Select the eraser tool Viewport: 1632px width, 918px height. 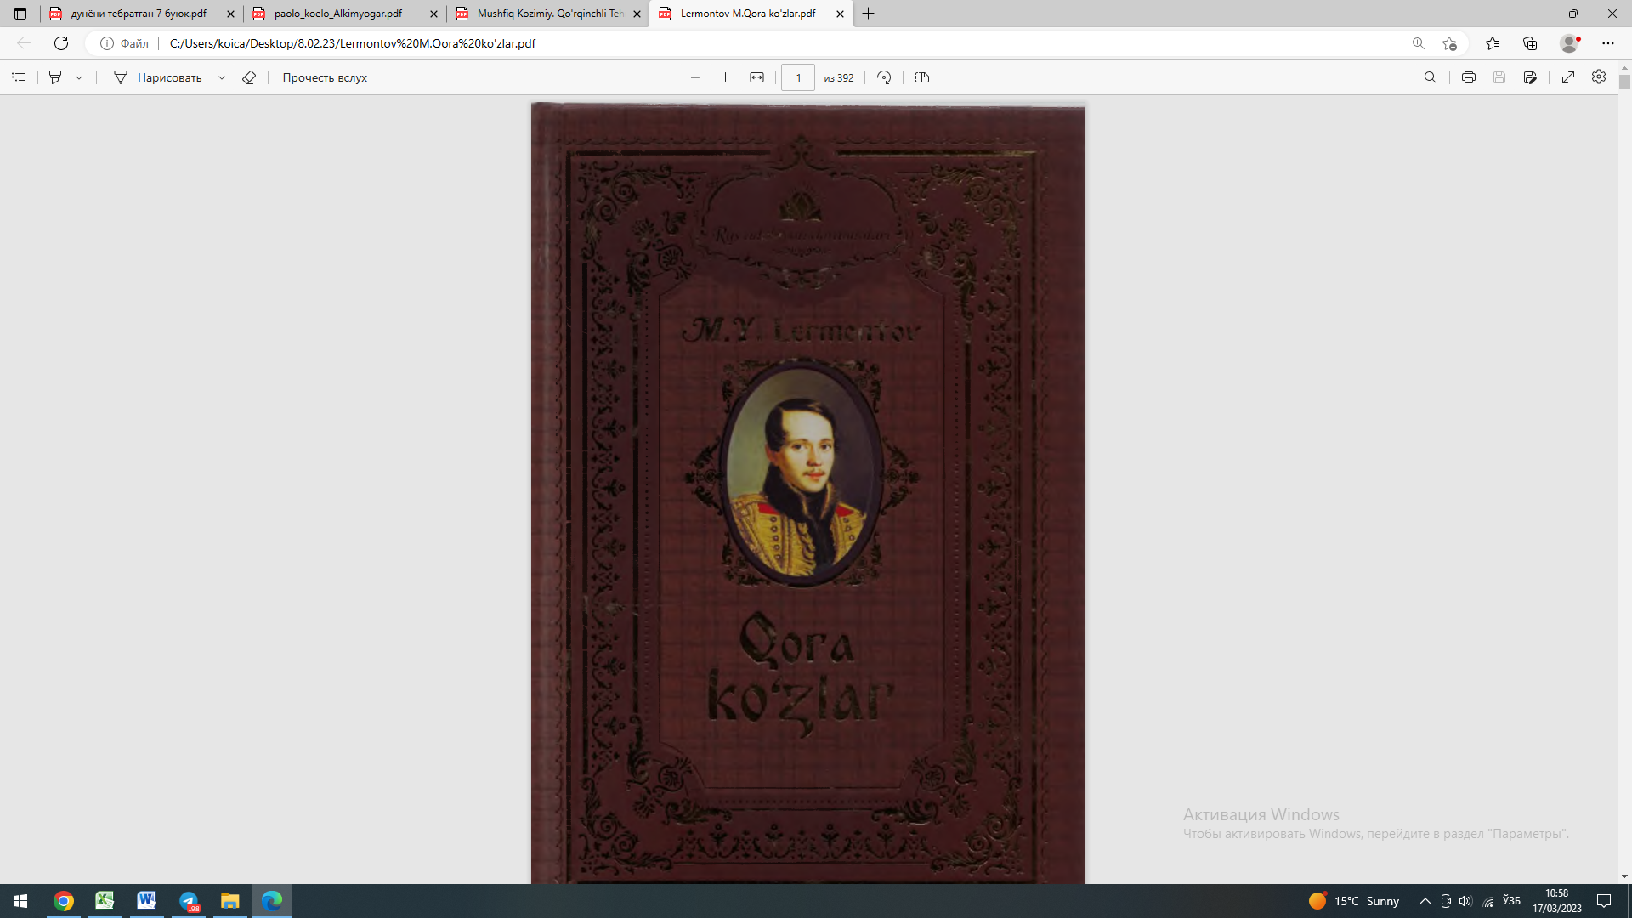pos(249,77)
